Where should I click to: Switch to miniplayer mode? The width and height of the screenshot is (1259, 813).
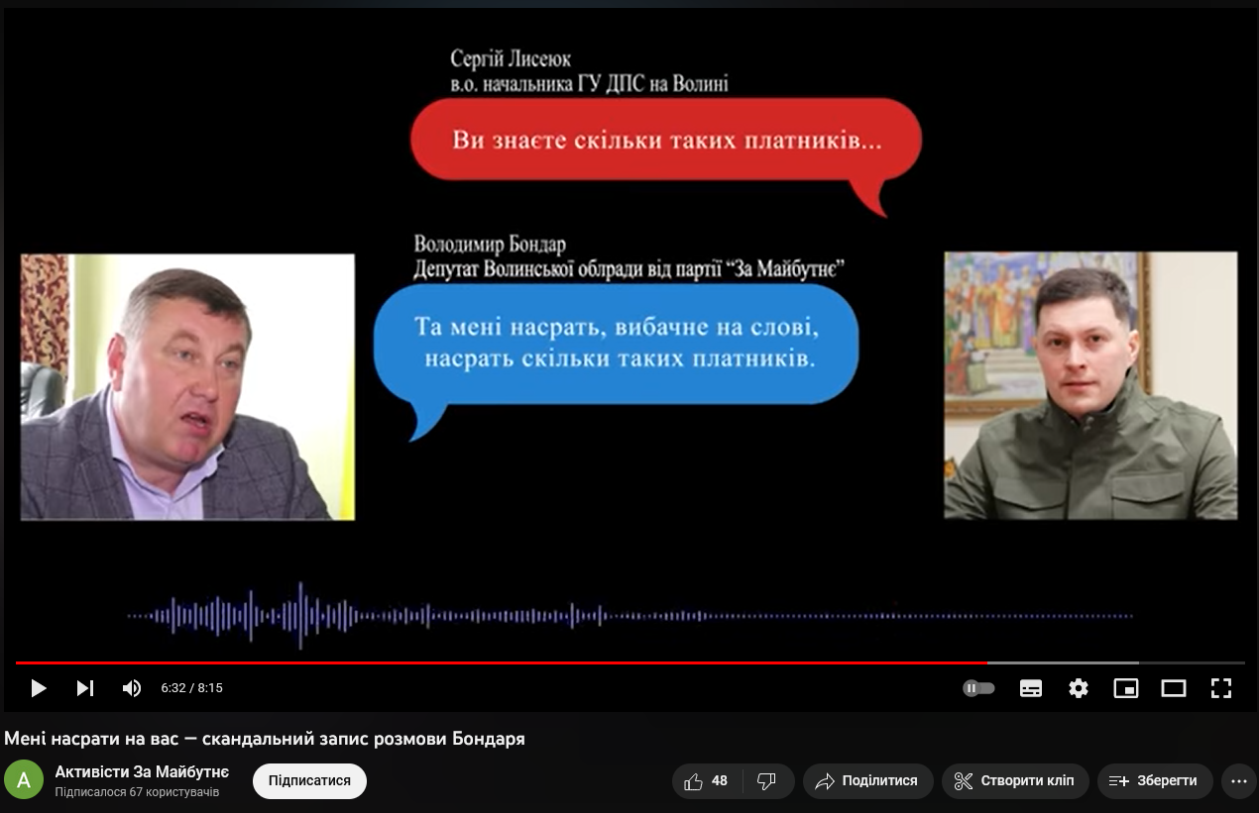[x=1126, y=688]
